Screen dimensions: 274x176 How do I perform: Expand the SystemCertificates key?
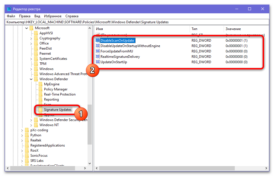31,59
